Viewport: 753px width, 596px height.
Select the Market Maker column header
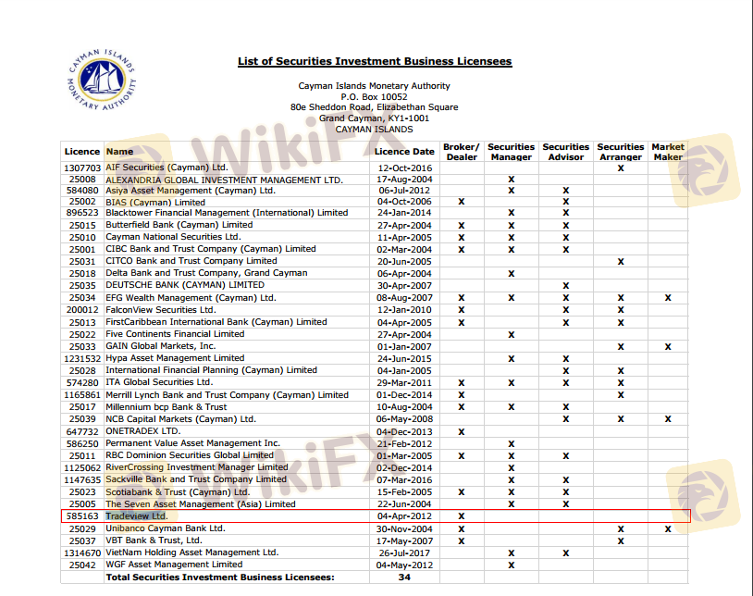point(668,152)
